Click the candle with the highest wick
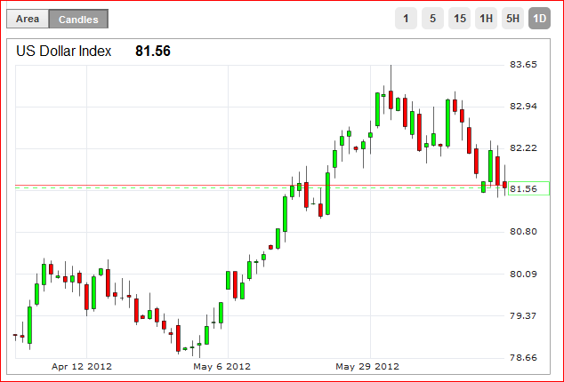This screenshot has height=382, width=564. point(391,99)
